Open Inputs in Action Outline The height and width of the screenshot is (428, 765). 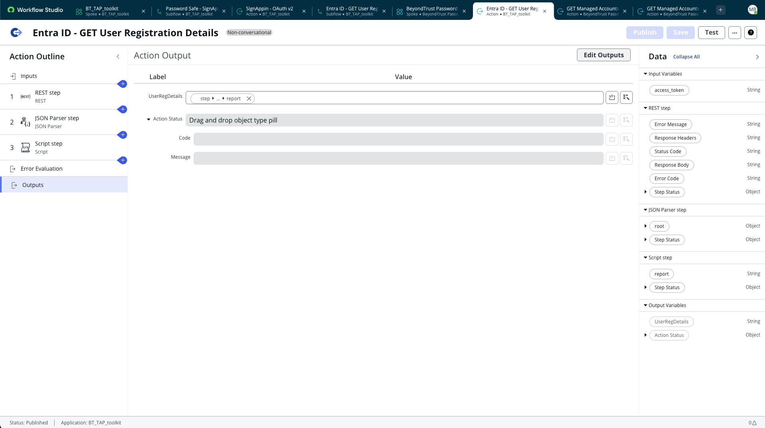click(x=64, y=76)
